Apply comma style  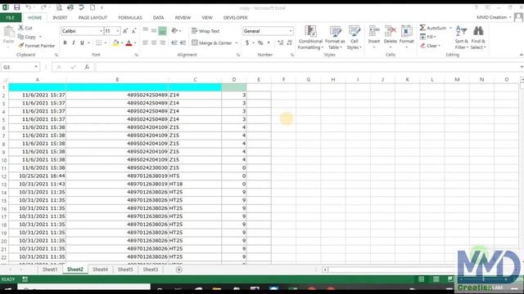[269, 42]
